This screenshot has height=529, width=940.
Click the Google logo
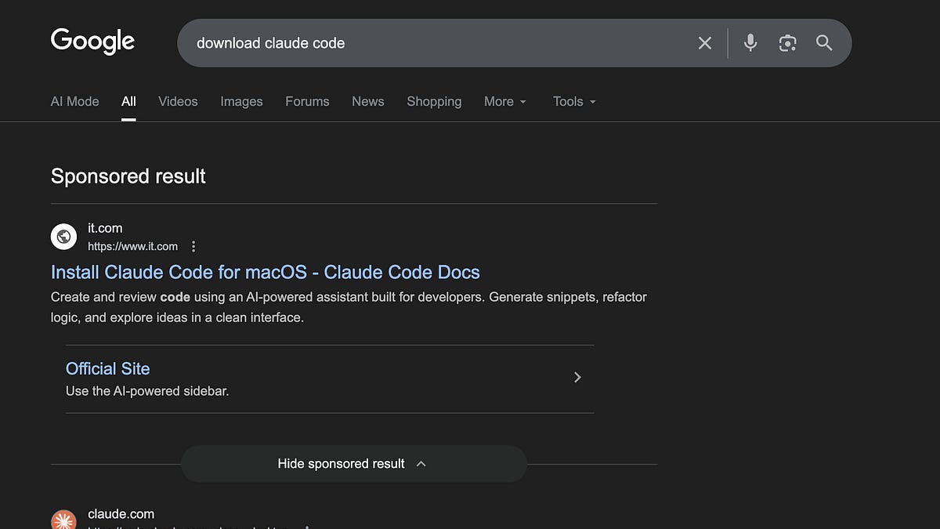pyautogui.click(x=92, y=41)
